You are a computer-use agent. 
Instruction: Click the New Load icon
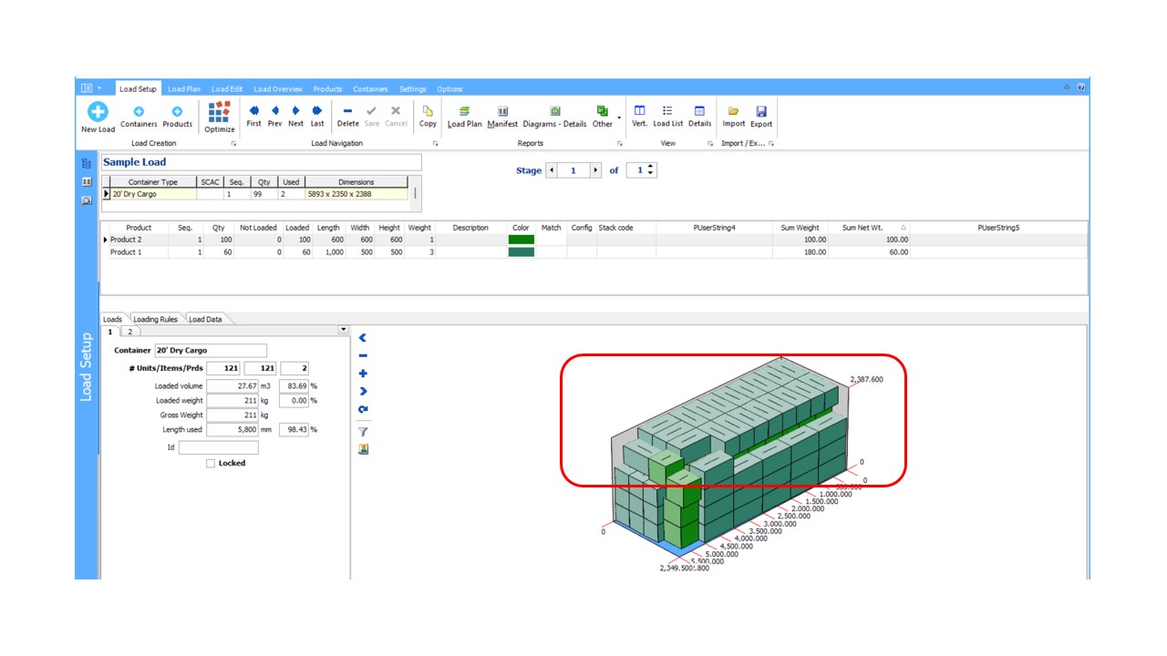[x=98, y=111]
